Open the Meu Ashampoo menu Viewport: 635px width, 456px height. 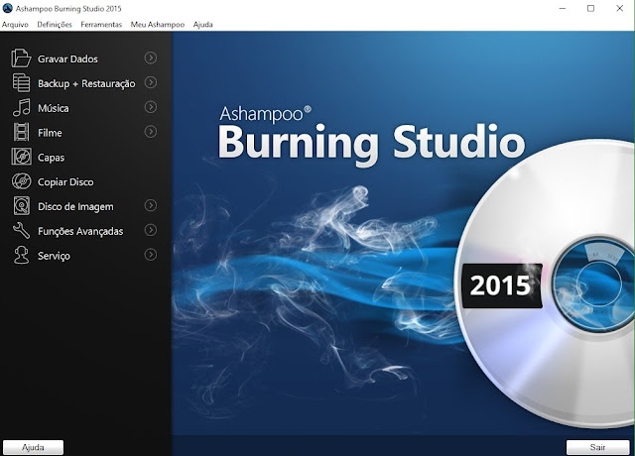tap(158, 25)
